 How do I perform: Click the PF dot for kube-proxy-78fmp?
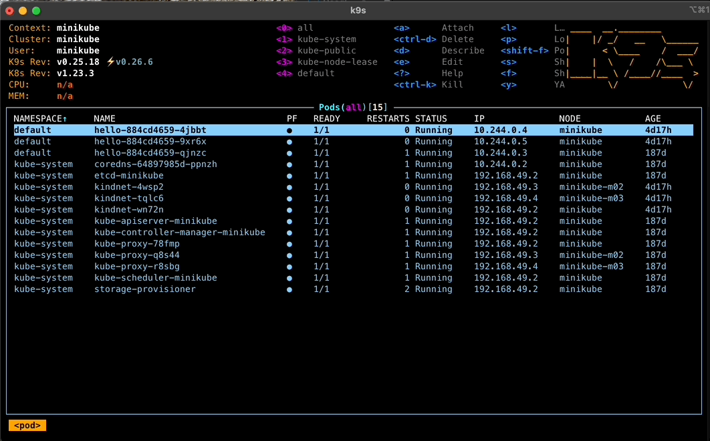tap(289, 244)
